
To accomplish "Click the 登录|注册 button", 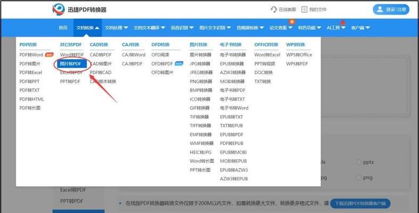I will tap(391, 10).
